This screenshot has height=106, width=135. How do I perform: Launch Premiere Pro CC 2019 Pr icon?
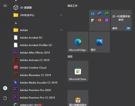click(x=16, y=97)
